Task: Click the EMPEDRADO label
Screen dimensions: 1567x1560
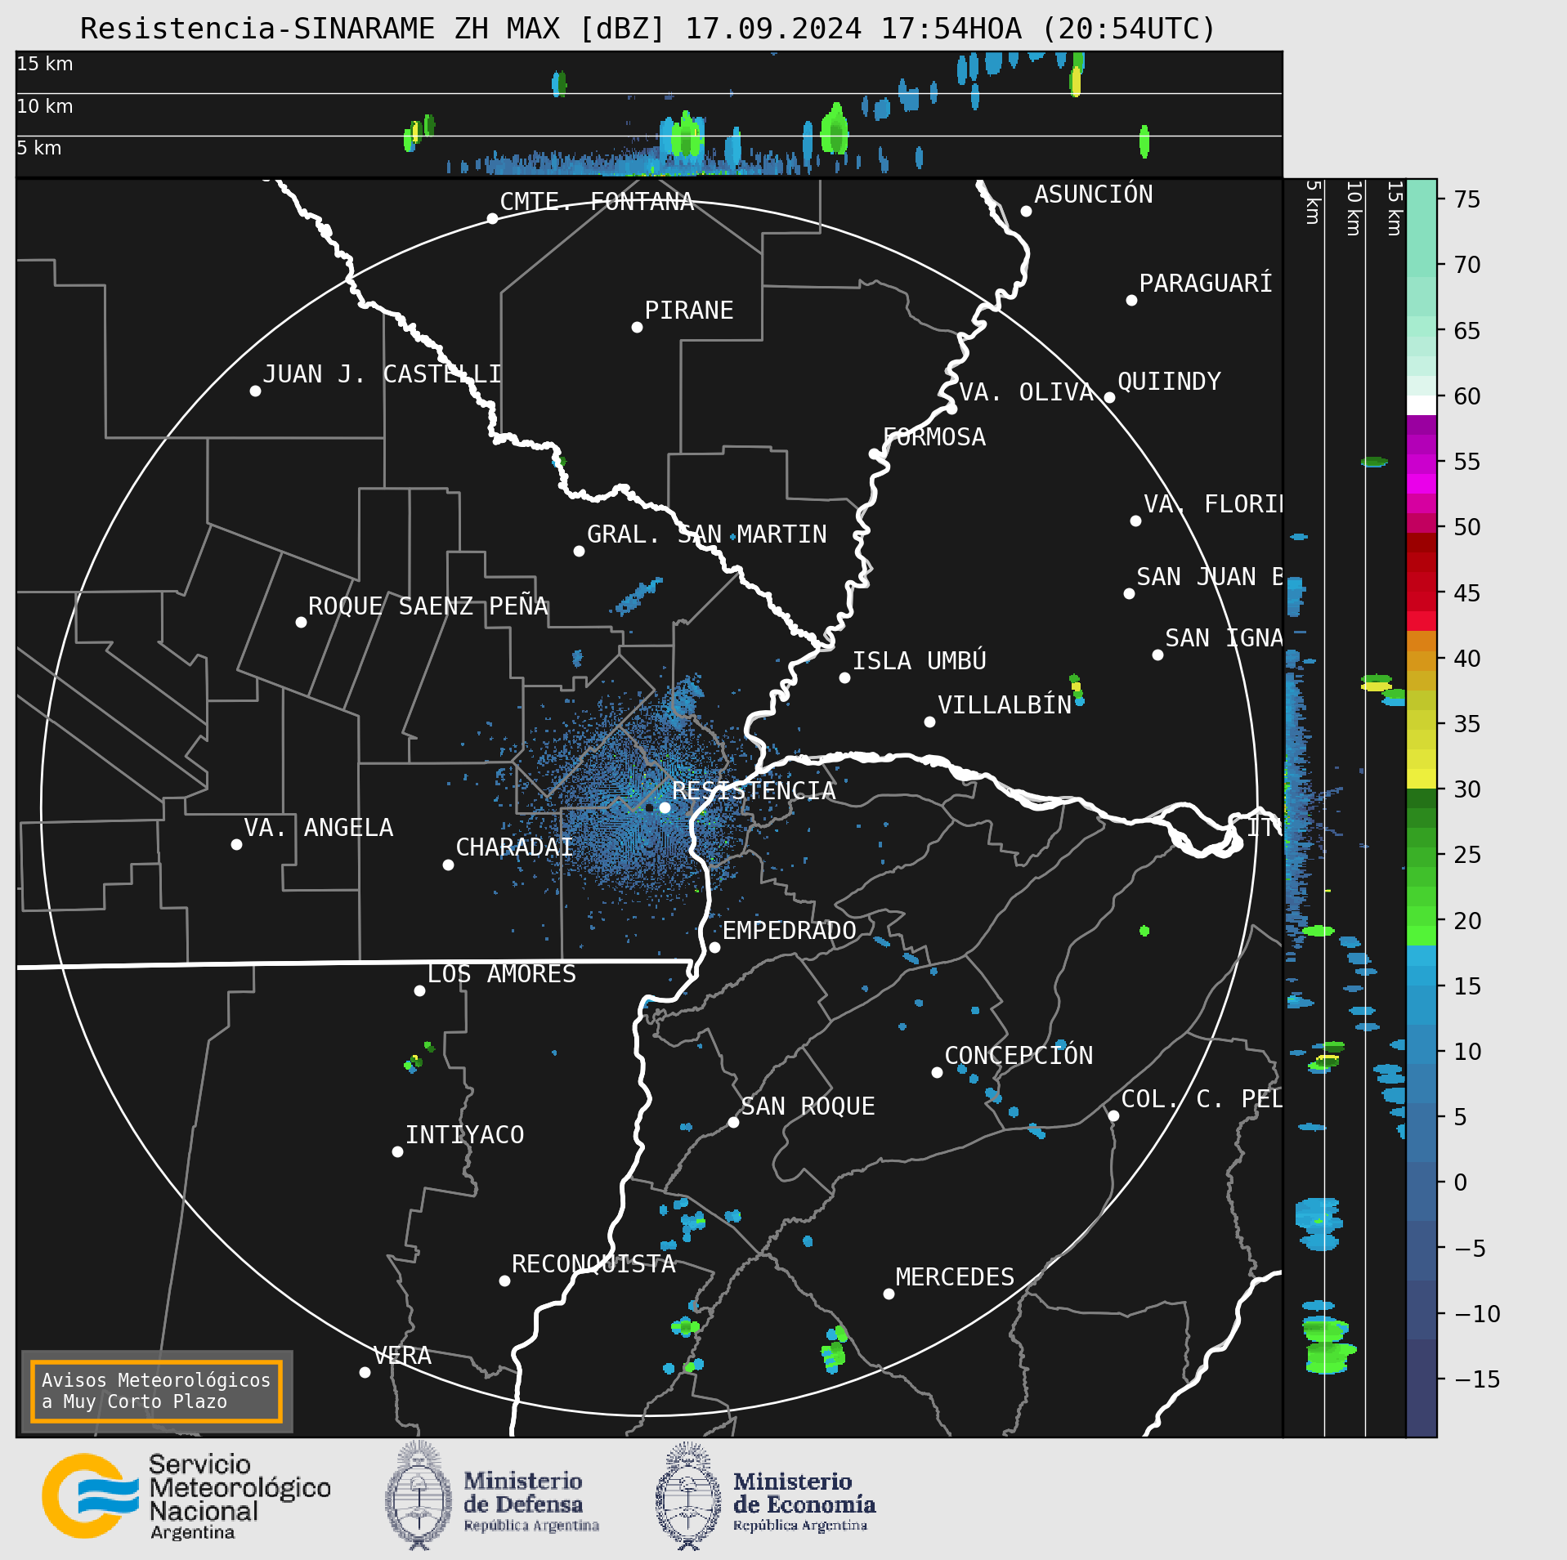Action: tap(790, 930)
